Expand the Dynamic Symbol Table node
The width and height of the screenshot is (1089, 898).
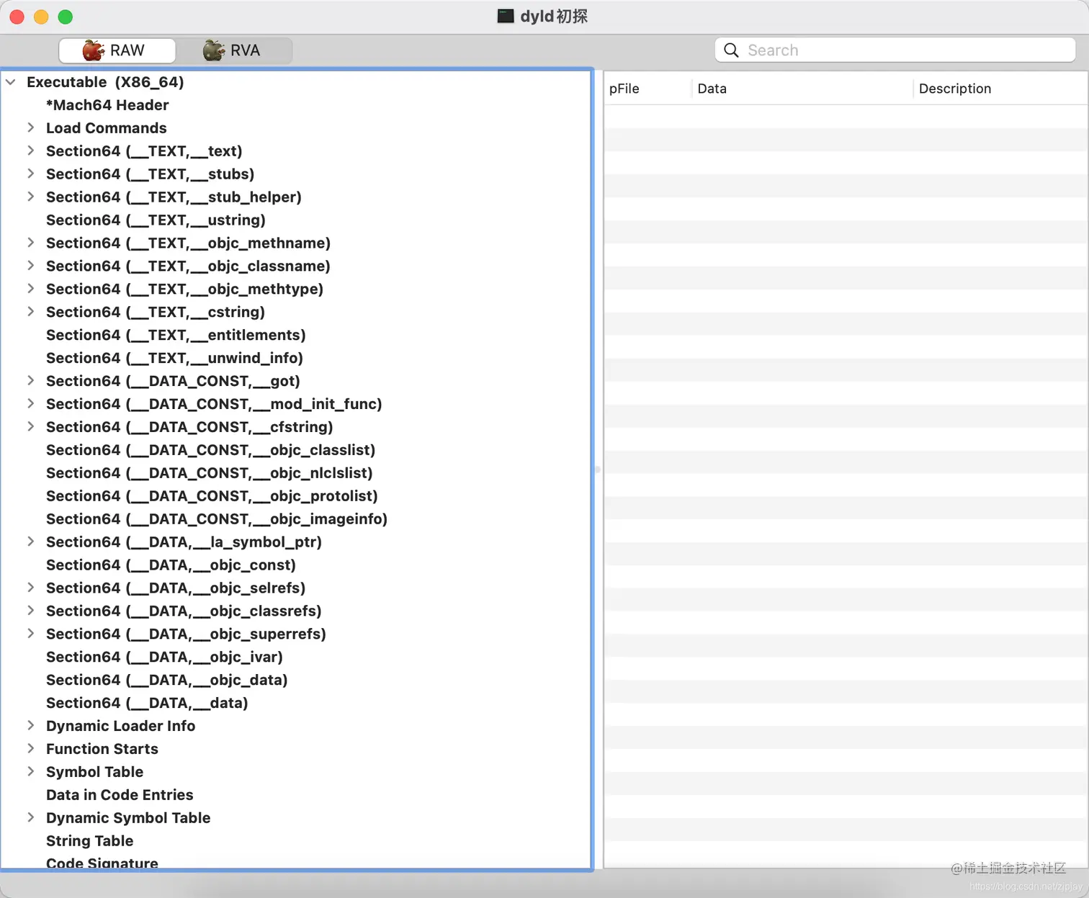(30, 817)
